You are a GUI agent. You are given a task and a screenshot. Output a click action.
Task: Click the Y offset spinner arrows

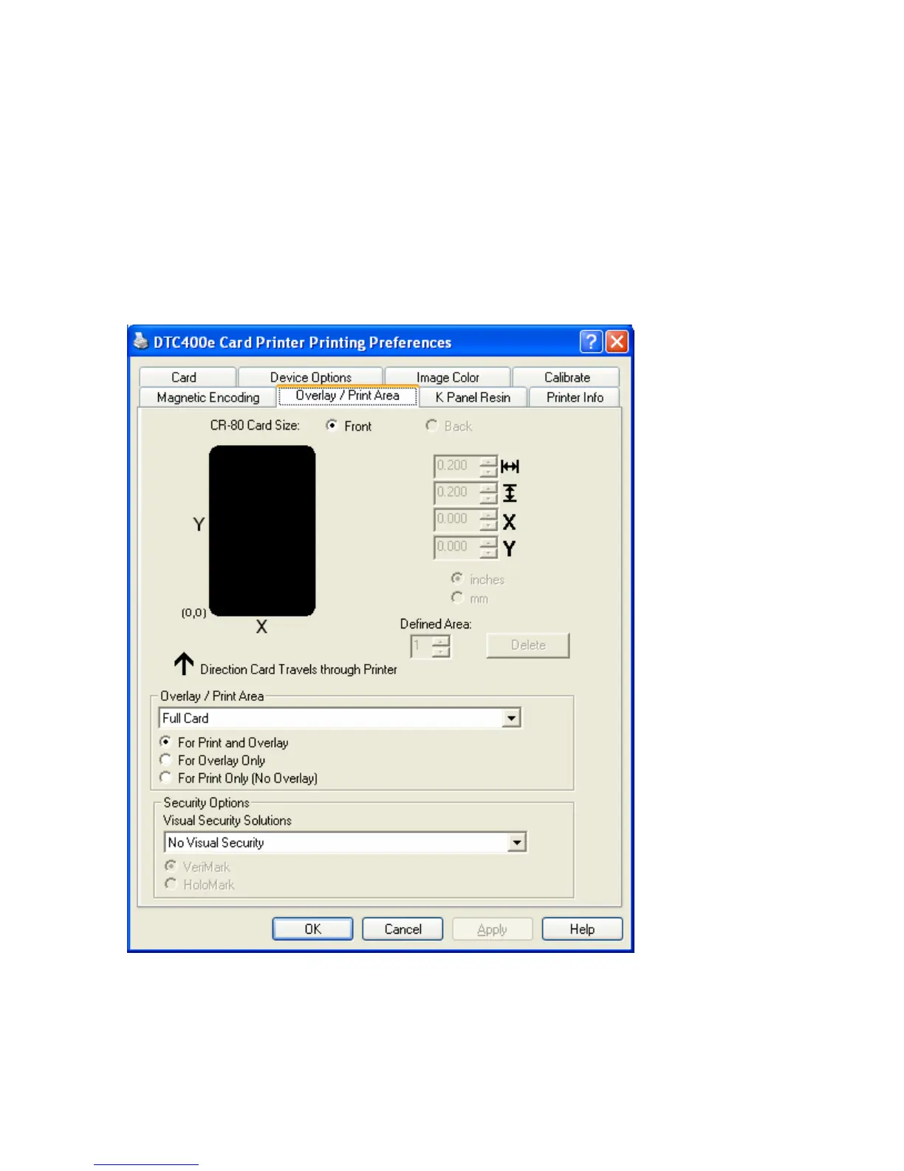(x=488, y=548)
